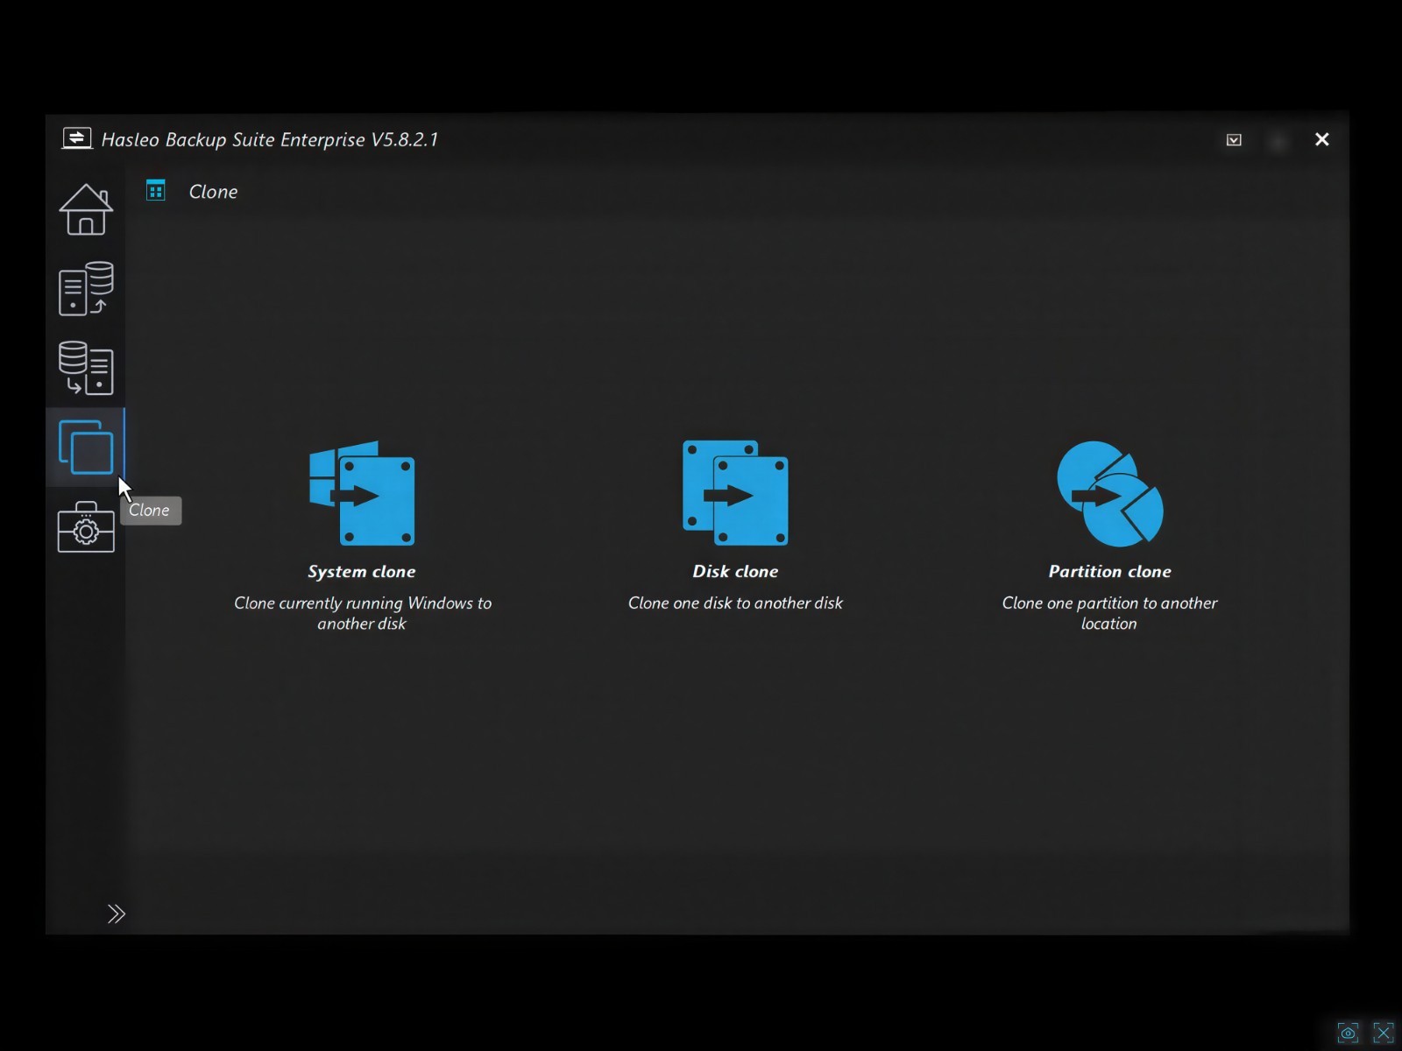Click the Disk clone icon
This screenshot has width=1402, height=1051.
pyautogui.click(x=735, y=493)
